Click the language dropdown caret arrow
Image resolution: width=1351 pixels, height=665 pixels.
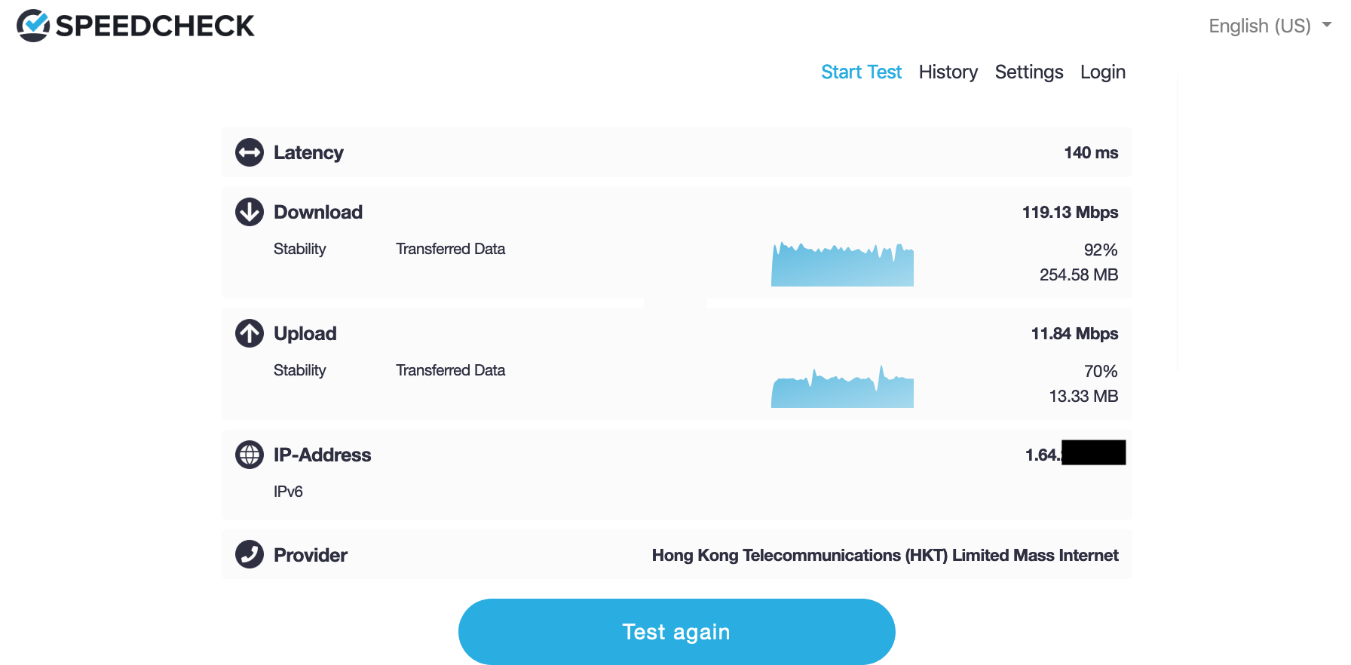click(1327, 25)
